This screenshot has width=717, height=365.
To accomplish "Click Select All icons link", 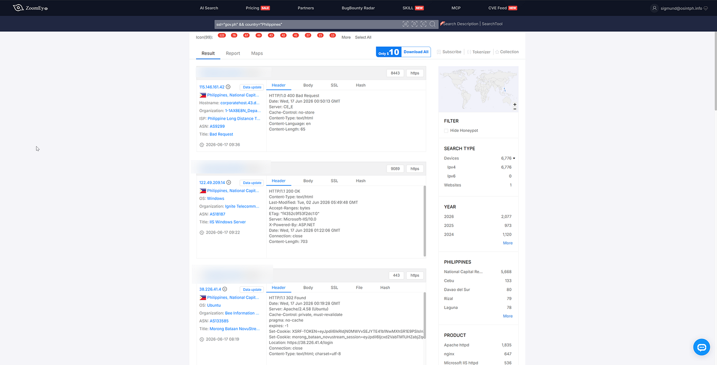I will click(363, 37).
